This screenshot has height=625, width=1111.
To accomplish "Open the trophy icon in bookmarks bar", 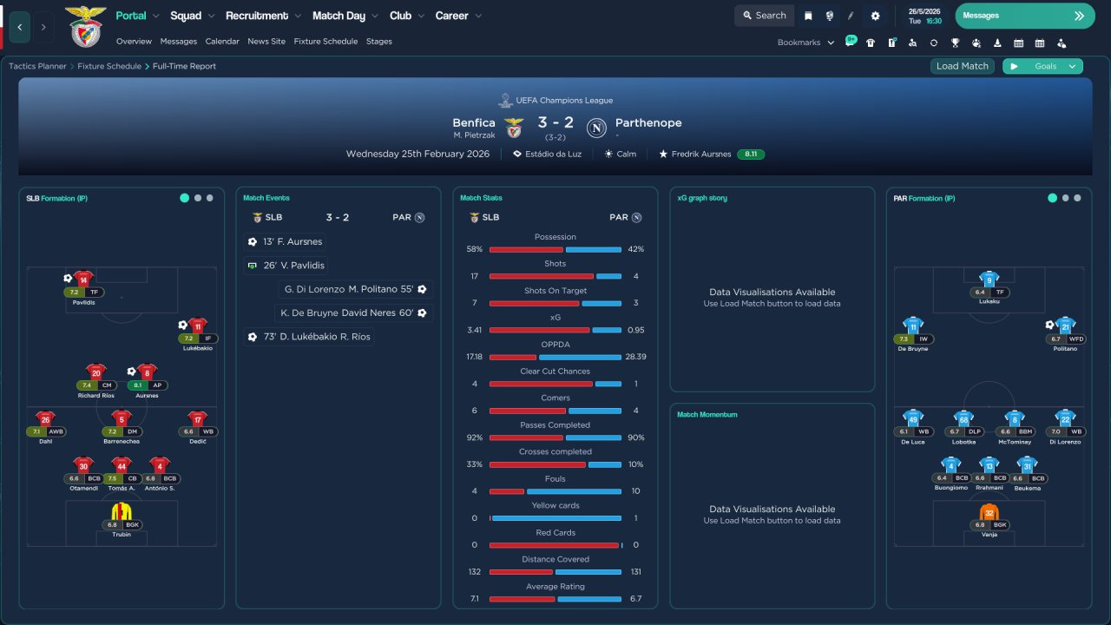I will coord(955,43).
